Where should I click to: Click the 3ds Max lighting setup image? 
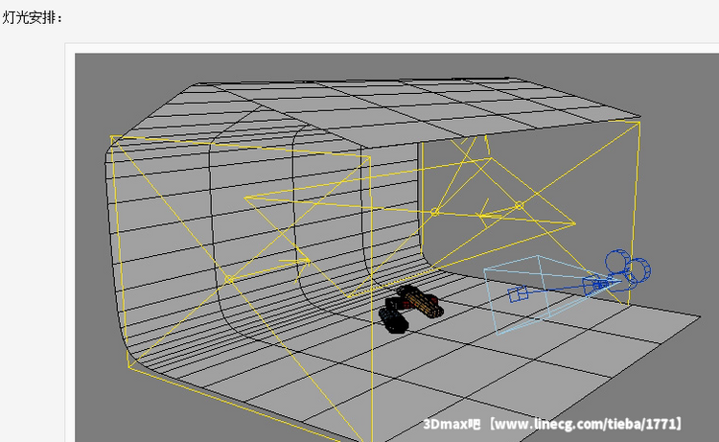397,247
